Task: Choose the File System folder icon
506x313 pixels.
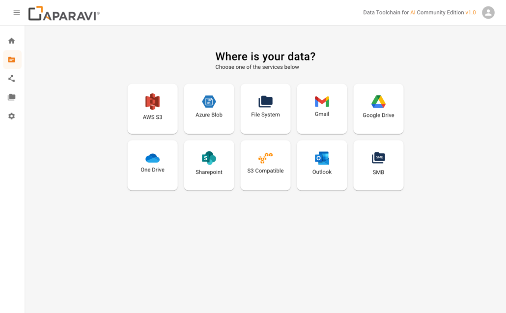Action: pos(265,102)
